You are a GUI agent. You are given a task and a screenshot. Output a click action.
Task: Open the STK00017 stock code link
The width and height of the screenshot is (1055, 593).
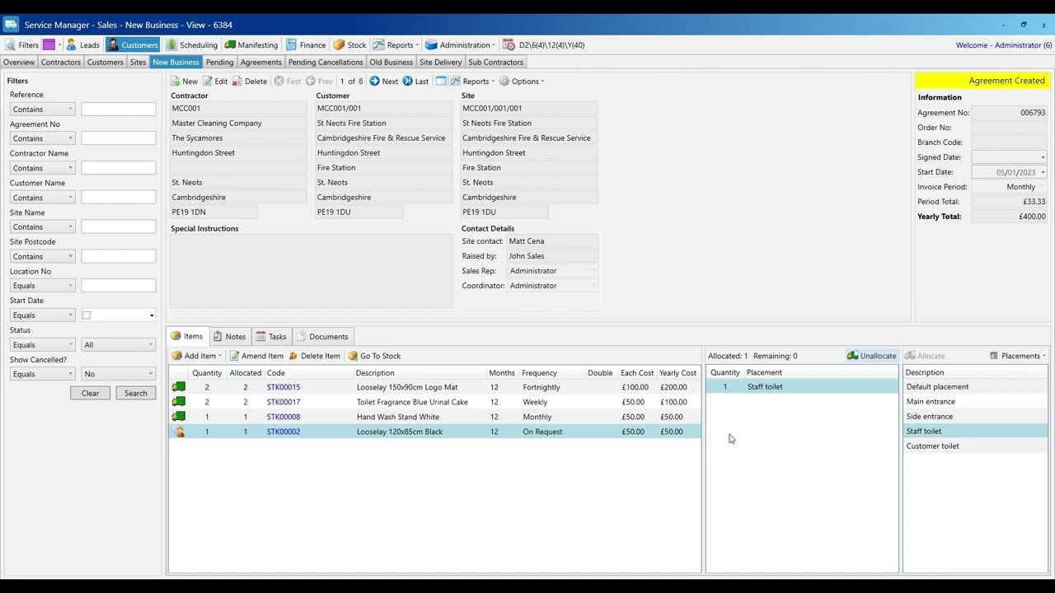284,402
